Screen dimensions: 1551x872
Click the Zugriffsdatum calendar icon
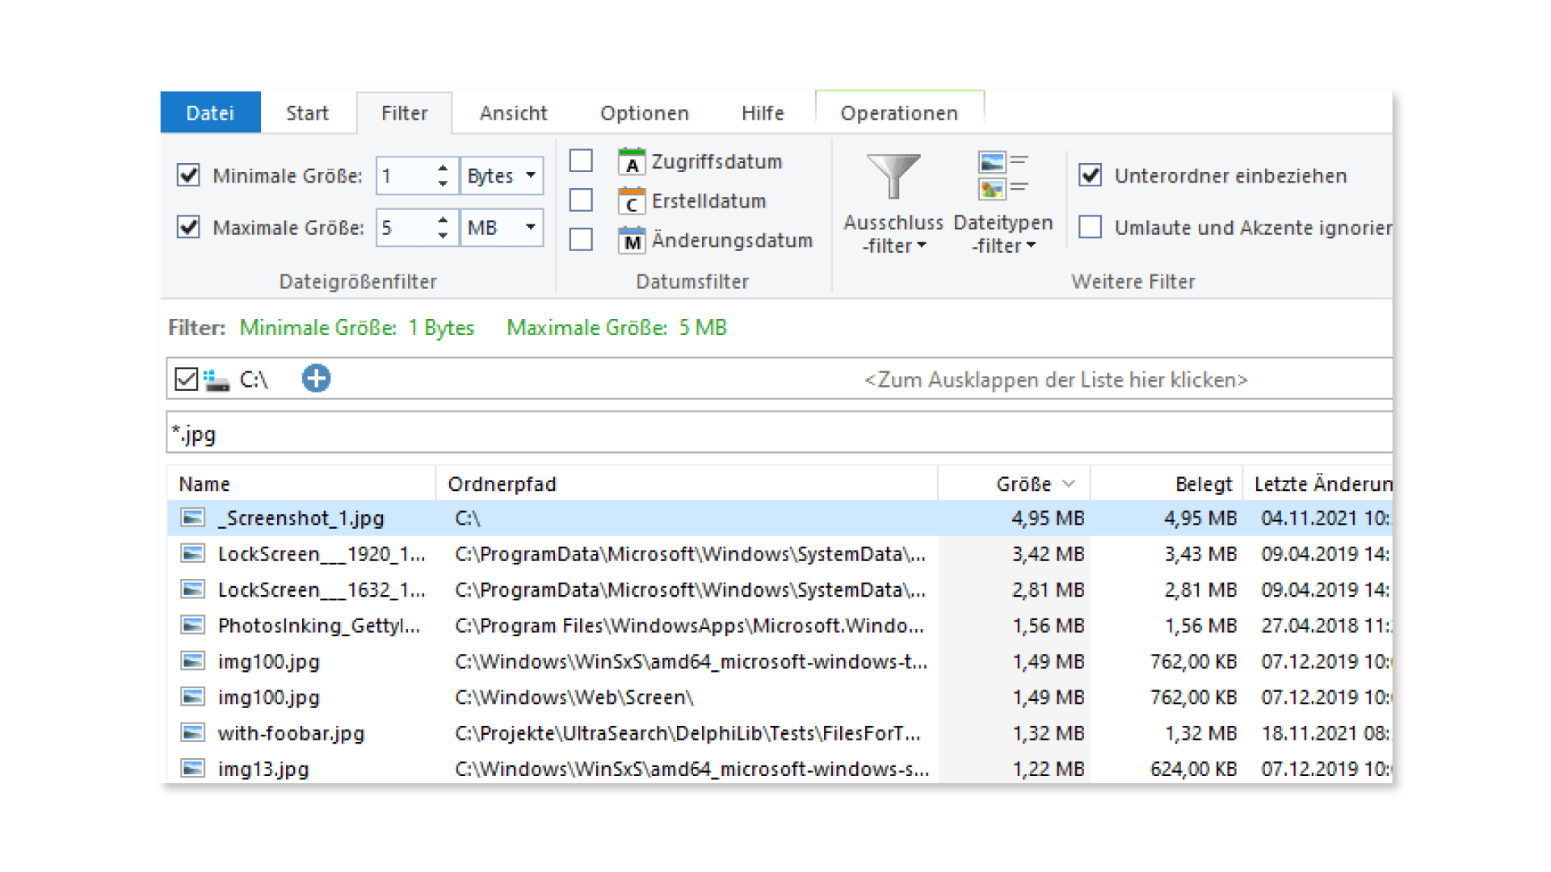coord(632,162)
